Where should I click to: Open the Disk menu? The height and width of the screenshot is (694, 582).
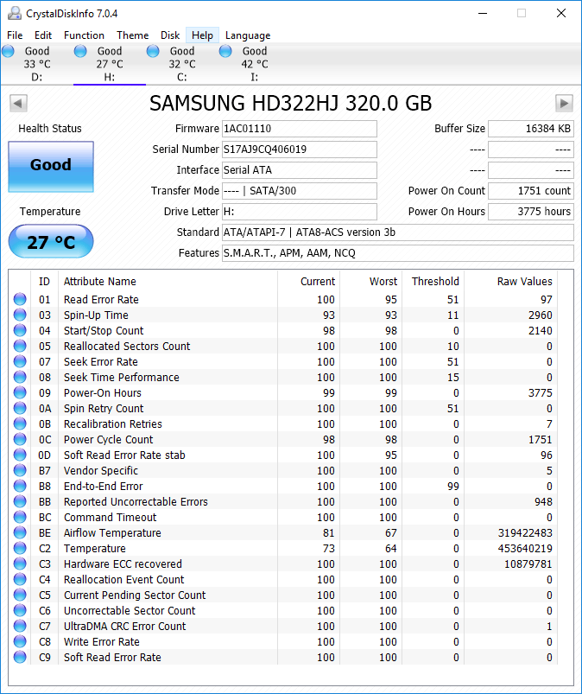pyautogui.click(x=170, y=35)
